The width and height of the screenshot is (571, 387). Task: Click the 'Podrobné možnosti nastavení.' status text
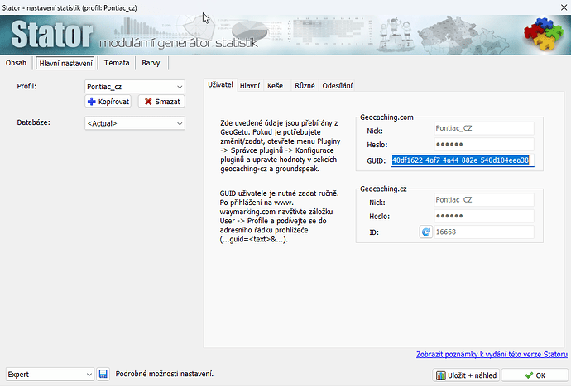pyautogui.click(x=165, y=374)
